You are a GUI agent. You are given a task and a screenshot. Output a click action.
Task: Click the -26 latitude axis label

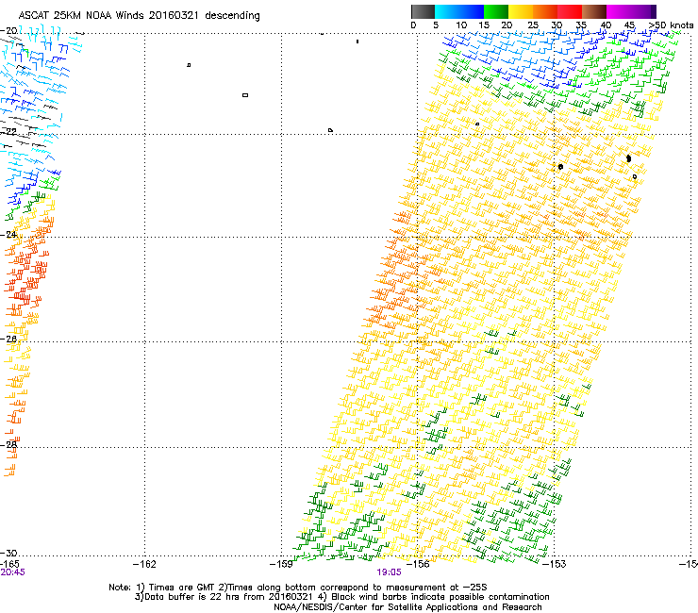point(8,339)
